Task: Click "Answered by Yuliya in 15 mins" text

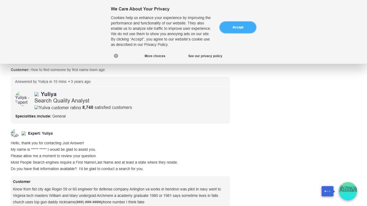Action: [x=41, y=82]
